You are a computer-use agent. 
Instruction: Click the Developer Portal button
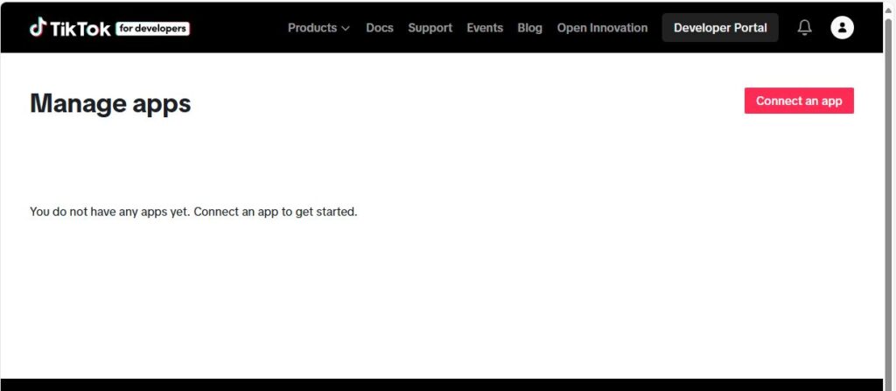[720, 28]
